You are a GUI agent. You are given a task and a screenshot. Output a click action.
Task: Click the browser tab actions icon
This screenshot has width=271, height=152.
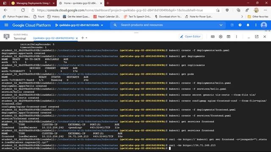point(5,3)
